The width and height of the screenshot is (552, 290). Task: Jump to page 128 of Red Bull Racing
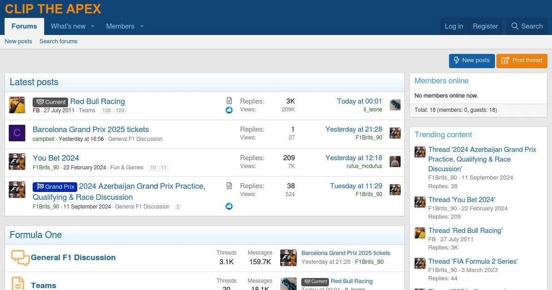[x=107, y=111]
